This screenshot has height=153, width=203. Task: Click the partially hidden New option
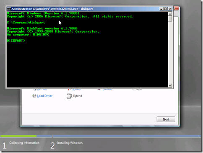[x=139, y=89]
